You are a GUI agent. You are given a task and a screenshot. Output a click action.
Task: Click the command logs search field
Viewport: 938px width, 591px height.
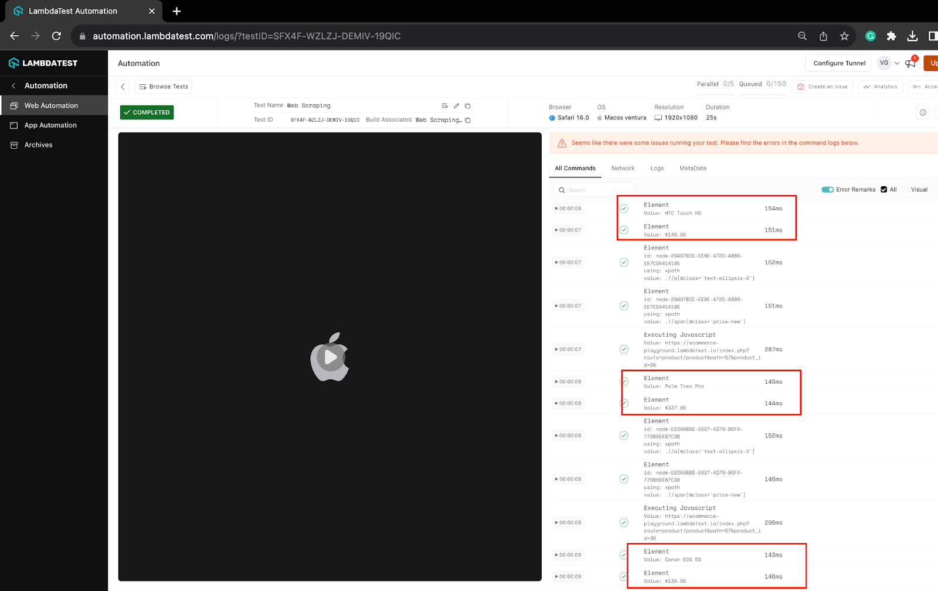594,189
